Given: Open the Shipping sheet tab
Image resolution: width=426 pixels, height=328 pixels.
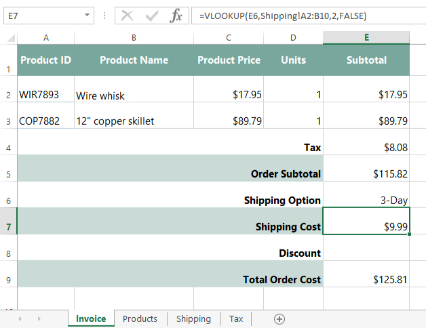Looking at the screenshot, I should [x=193, y=319].
